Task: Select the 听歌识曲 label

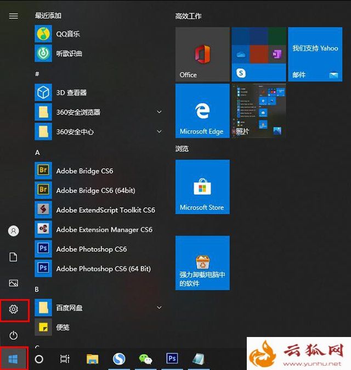Action: (69, 53)
